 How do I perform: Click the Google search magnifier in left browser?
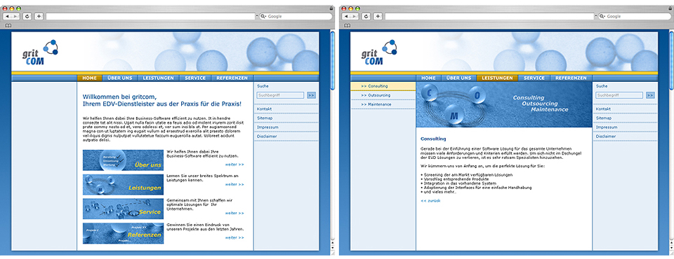click(263, 16)
